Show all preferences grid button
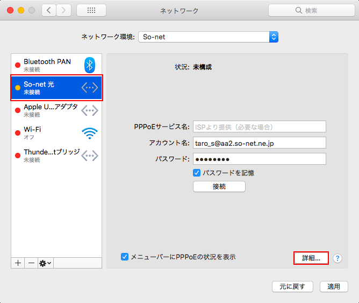The image size is (359, 303). pos(91,10)
